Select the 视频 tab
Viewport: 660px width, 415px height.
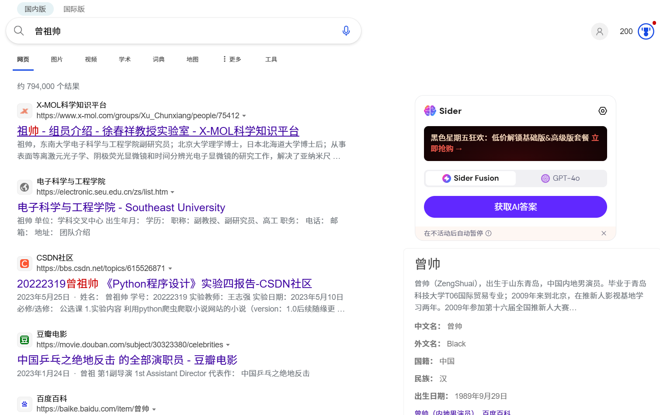[x=91, y=59]
